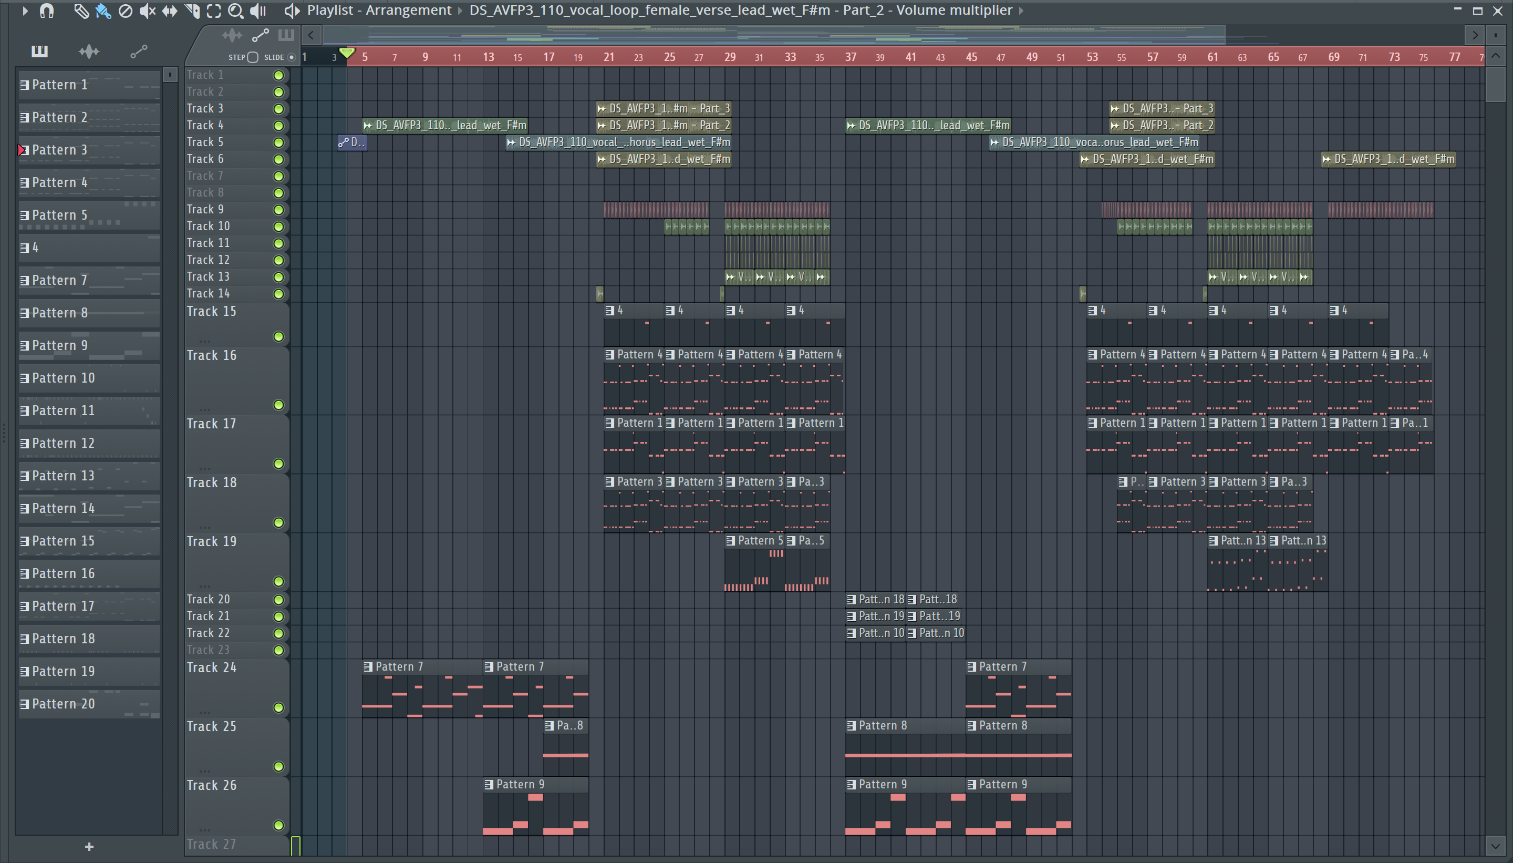The width and height of the screenshot is (1513, 863).
Task: Click the Track 25 header name
Action: (212, 727)
